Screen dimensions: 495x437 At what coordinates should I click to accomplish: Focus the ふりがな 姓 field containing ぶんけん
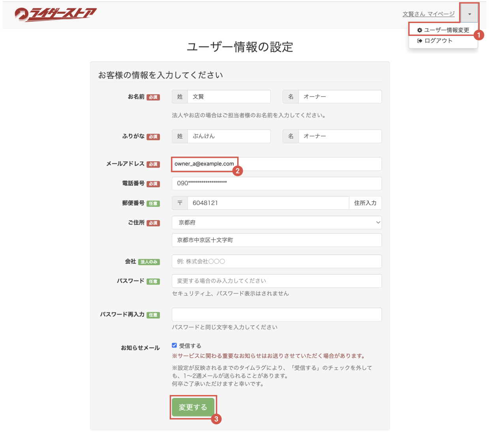229,136
